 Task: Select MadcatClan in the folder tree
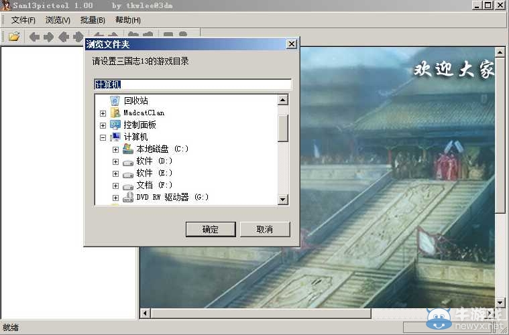click(144, 113)
